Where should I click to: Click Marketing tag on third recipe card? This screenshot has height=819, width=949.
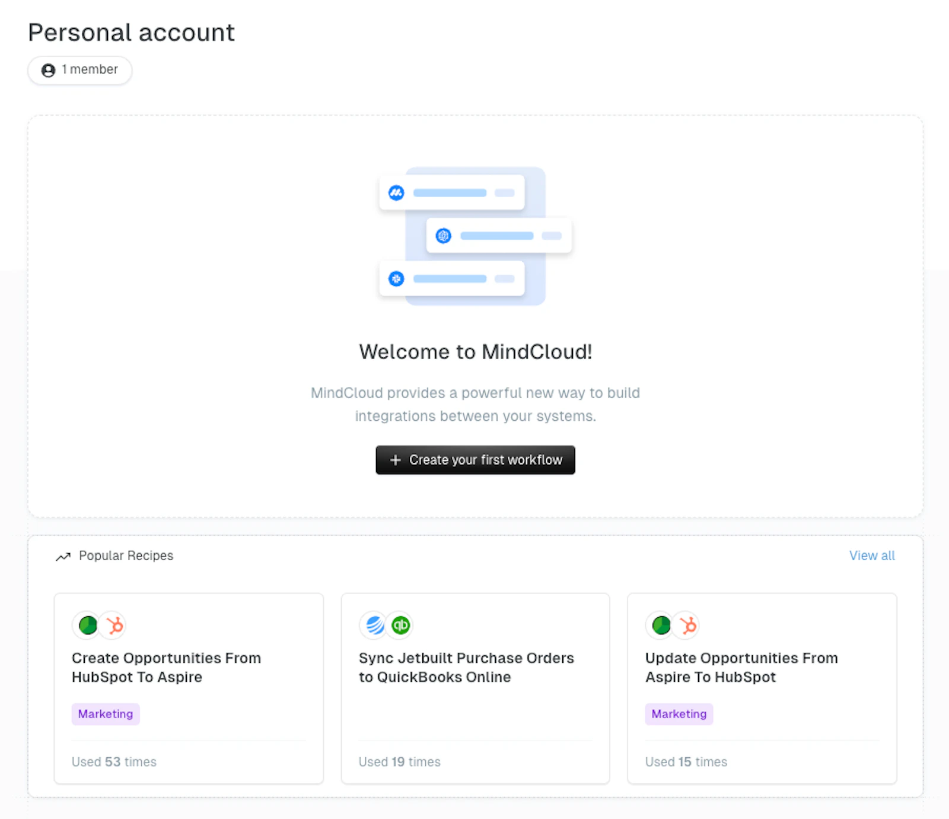click(679, 714)
